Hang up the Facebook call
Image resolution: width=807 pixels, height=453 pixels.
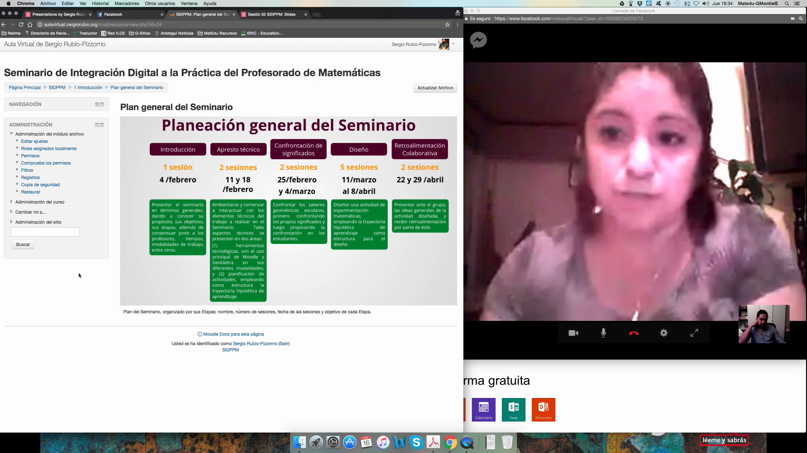coord(633,333)
